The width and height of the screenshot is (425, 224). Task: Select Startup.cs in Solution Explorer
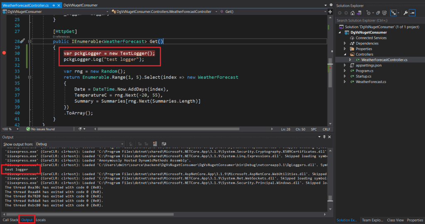pyautogui.click(x=364, y=76)
